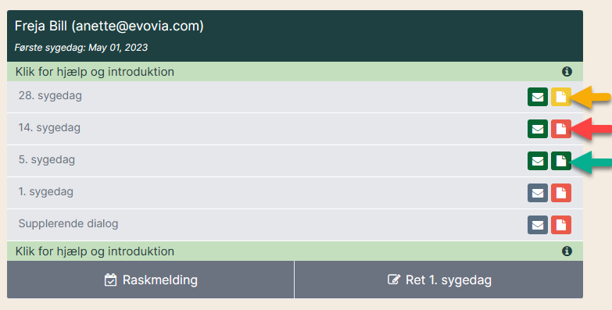The height and width of the screenshot is (310, 612).
Task: Click the Ret 1. sygedag button
Action: tap(438, 280)
